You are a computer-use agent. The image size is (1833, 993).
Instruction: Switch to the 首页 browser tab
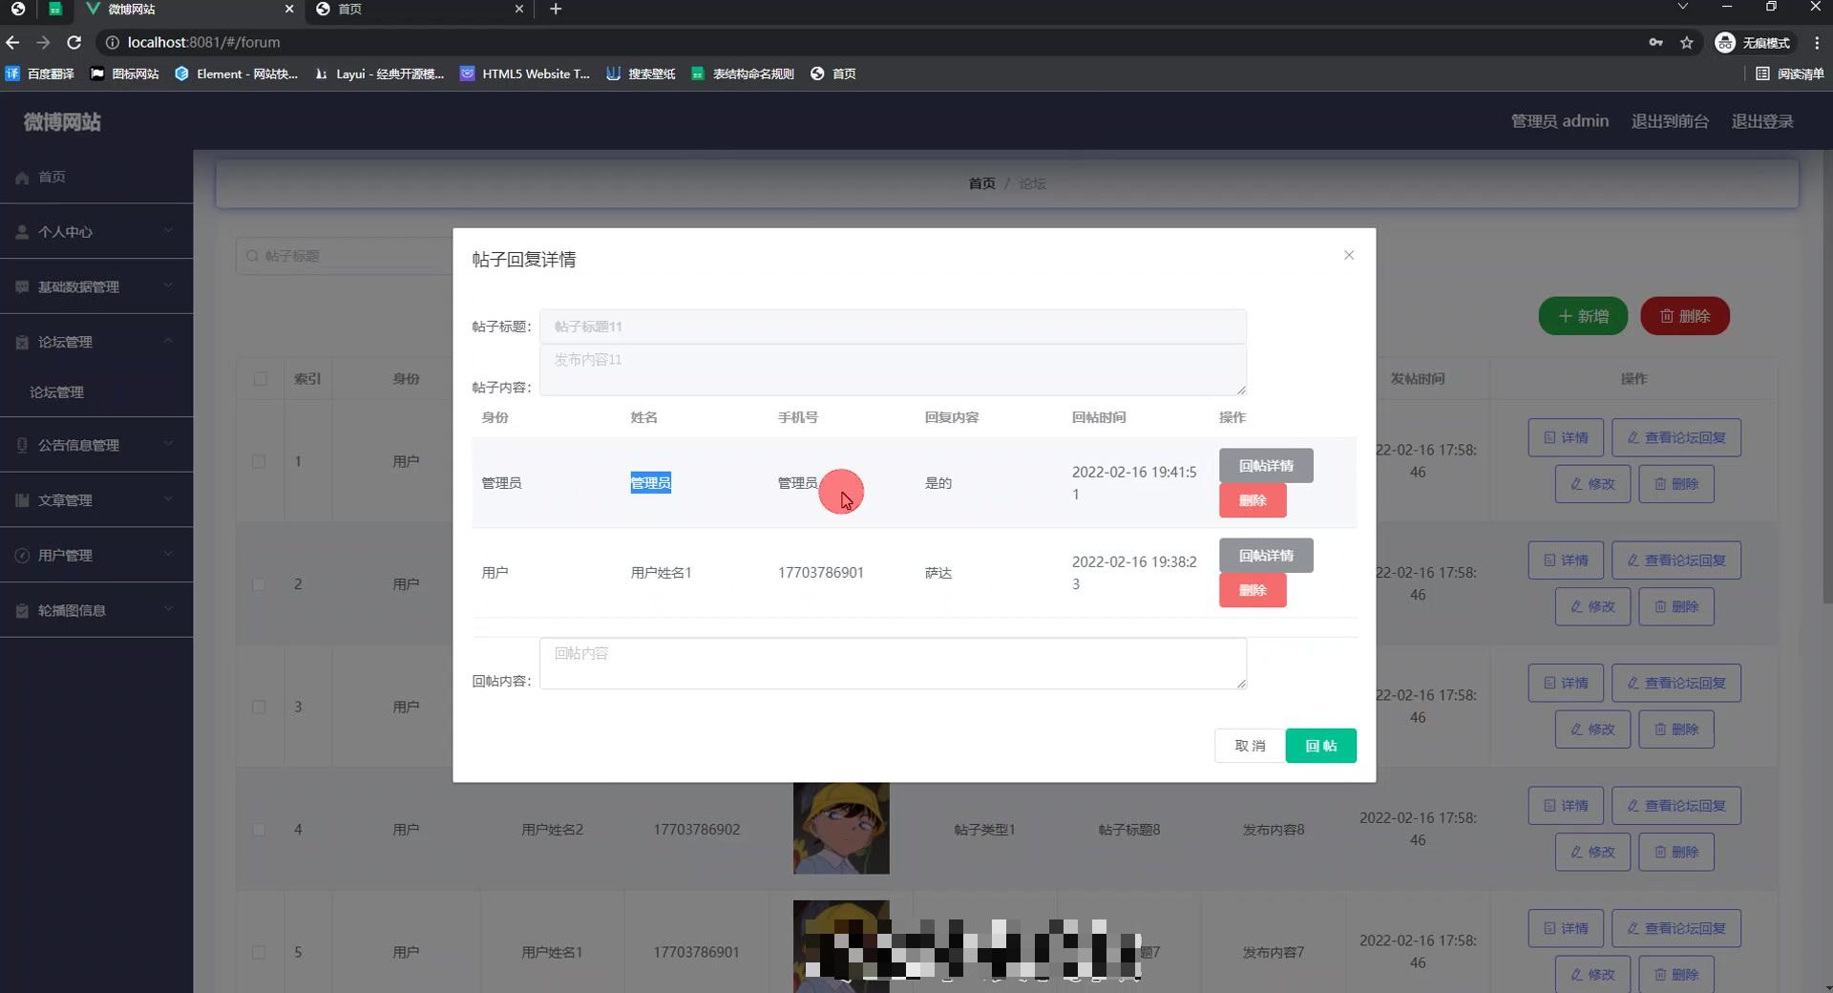coord(421,10)
